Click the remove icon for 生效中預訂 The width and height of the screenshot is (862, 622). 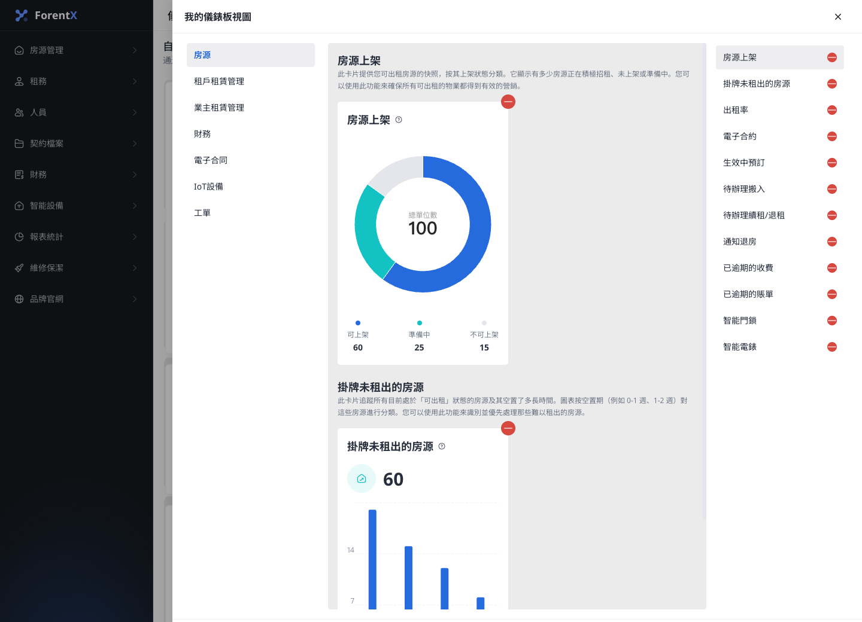click(832, 163)
